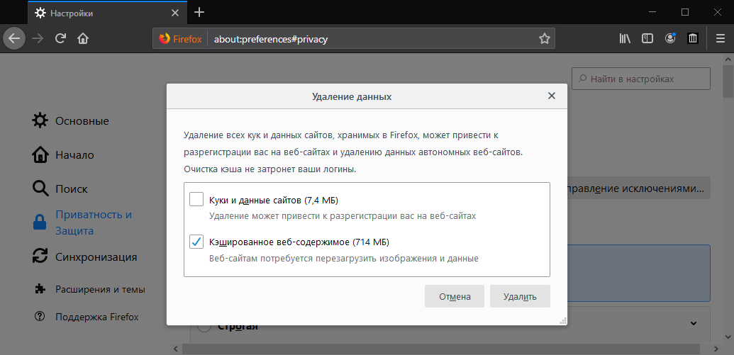This screenshot has width=734, height=355.
Task: Bookmark this page with star icon
Action: coord(544,39)
